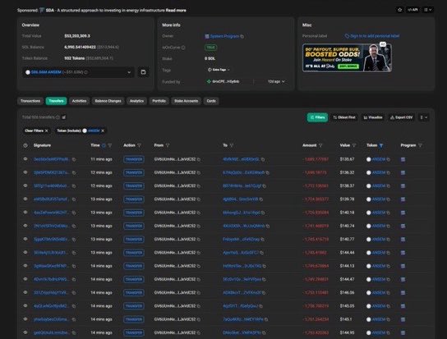Filter the Action column
Viewport: 447px width, 339px height.
(x=139, y=145)
